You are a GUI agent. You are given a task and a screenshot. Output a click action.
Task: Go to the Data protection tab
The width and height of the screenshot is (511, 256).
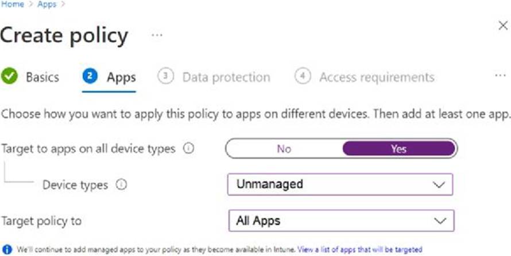(x=226, y=77)
